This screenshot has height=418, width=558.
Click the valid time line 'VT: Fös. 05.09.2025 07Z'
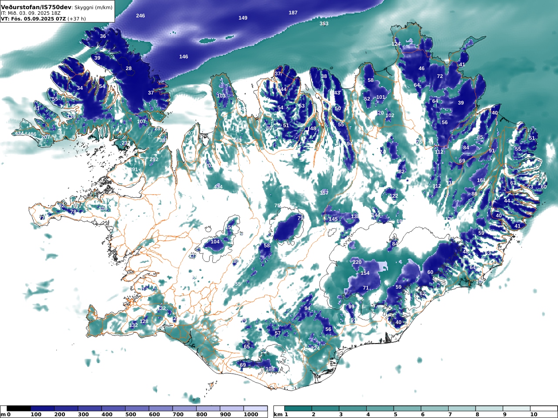[x=33, y=19]
